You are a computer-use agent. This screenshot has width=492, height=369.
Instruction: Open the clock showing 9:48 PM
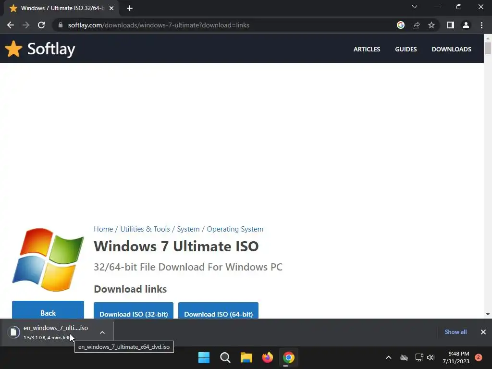pyautogui.click(x=456, y=357)
